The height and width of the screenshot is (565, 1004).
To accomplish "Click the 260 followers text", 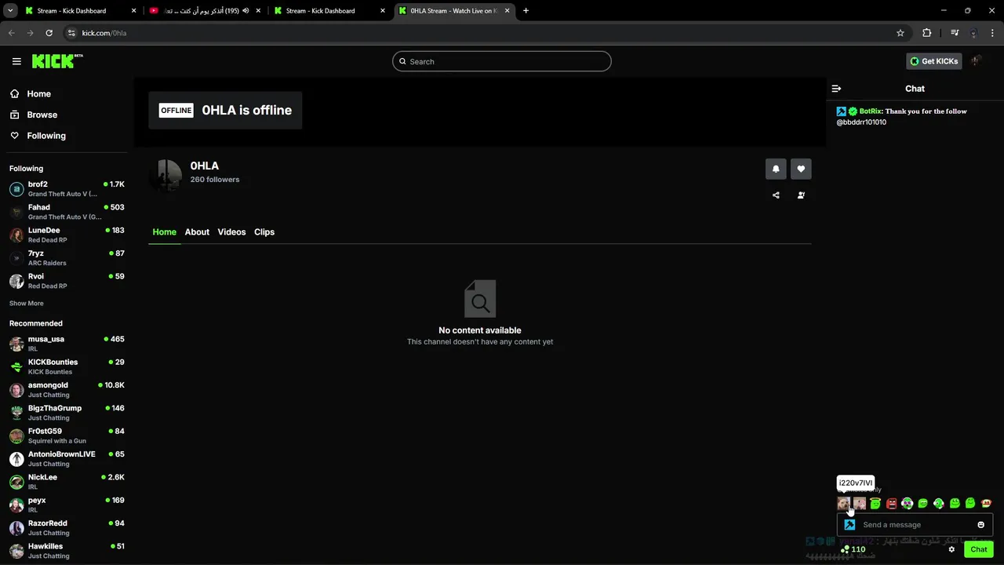I will pyautogui.click(x=215, y=180).
